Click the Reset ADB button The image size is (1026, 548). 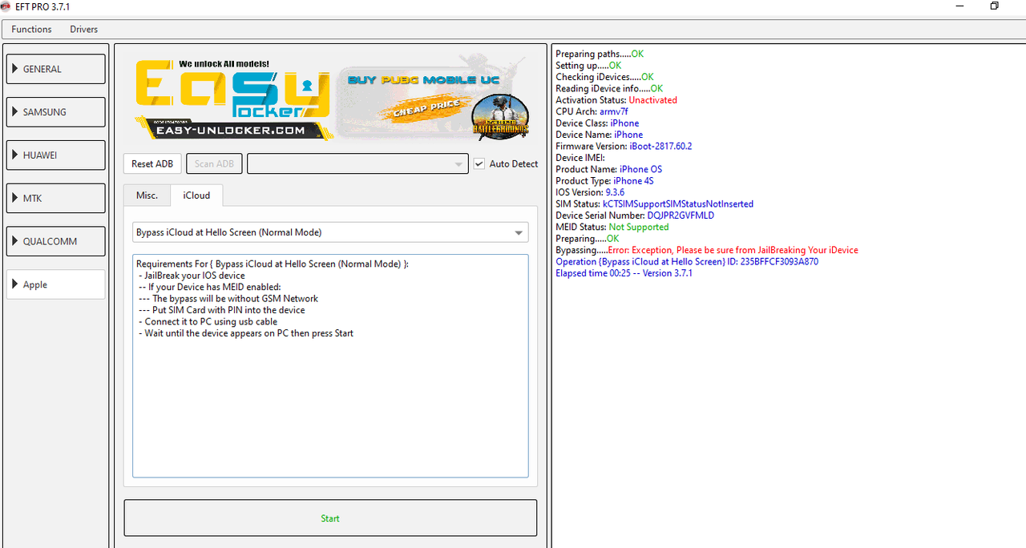click(x=152, y=163)
